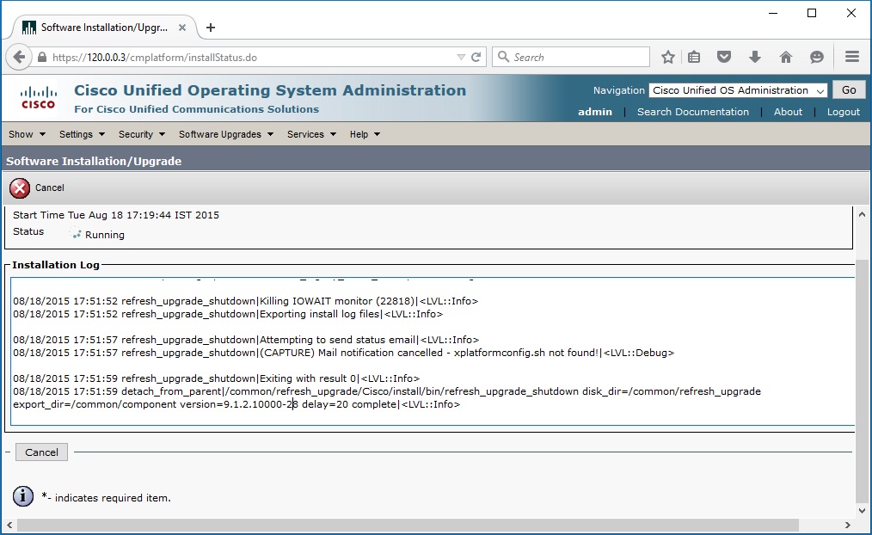Open the Firefox hamburger menu
Image resolution: width=872 pixels, height=535 pixels.
(x=852, y=57)
